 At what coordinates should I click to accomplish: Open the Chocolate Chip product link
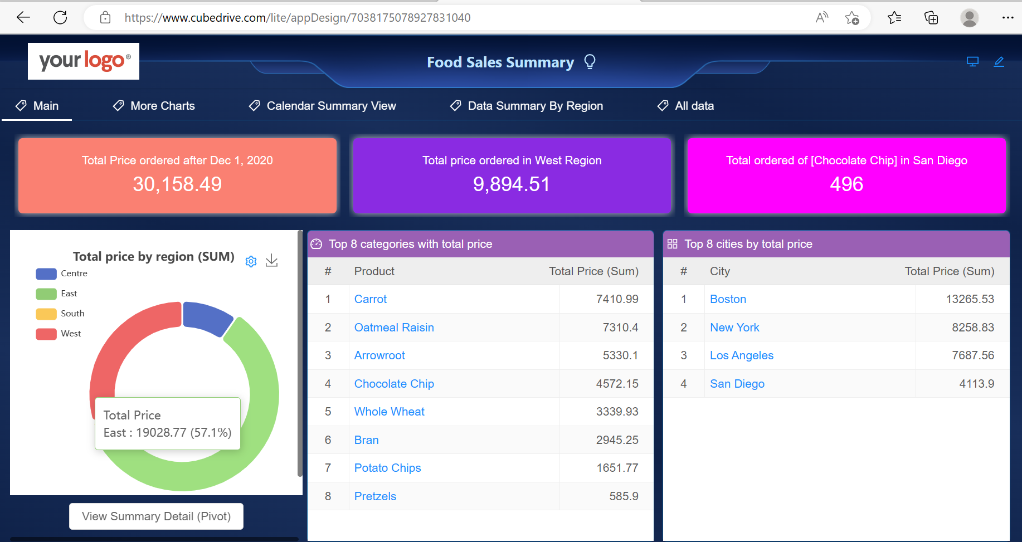coord(394,384)
